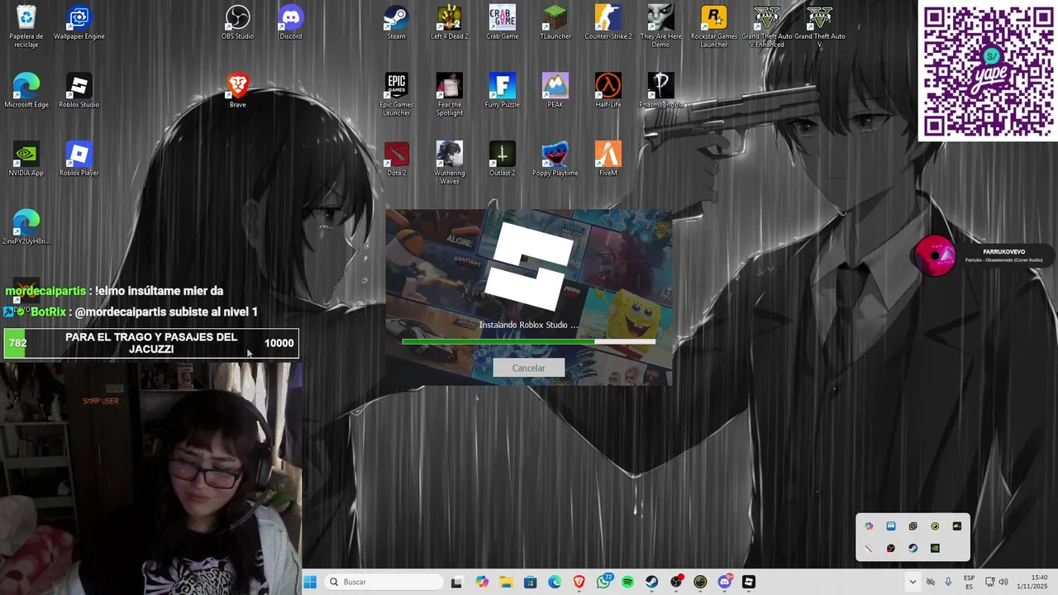This screenshot has height=595, width=1058.
Task: Select the Outlast 2 desktop icon
Action: (x=503, y=159)
